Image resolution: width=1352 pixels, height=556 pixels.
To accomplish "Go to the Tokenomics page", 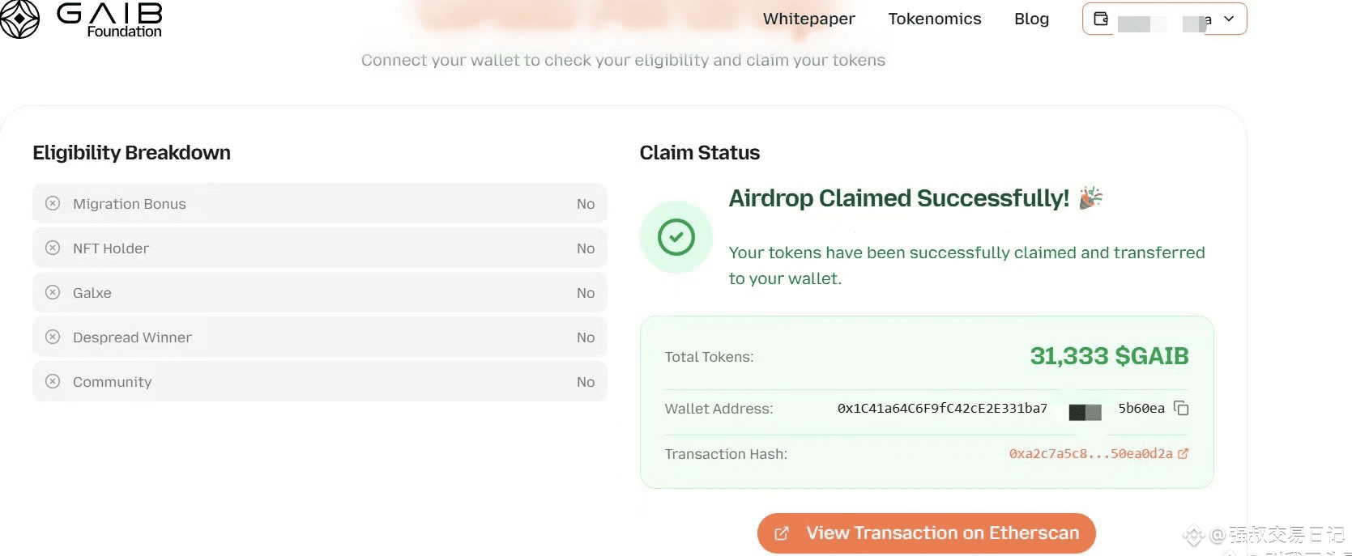I will [934, 19].
